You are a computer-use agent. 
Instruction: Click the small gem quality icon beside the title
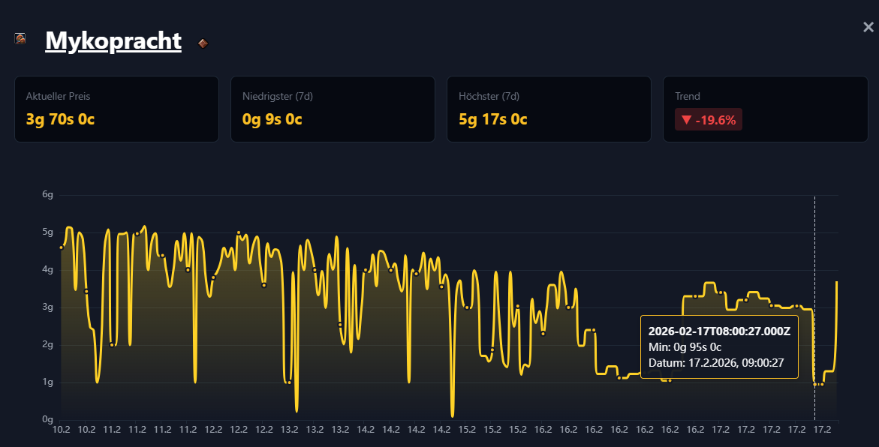click(201, 43)
